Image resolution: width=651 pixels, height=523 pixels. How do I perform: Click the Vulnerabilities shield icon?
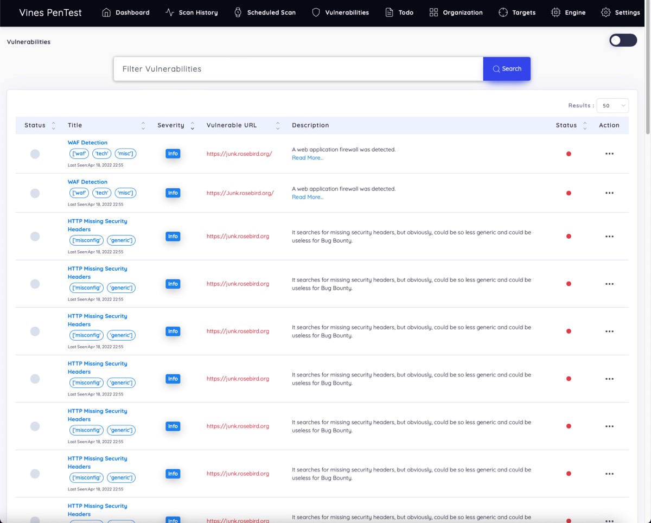pos(316,12)
